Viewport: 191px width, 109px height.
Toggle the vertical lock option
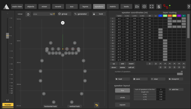pos(74,106)
